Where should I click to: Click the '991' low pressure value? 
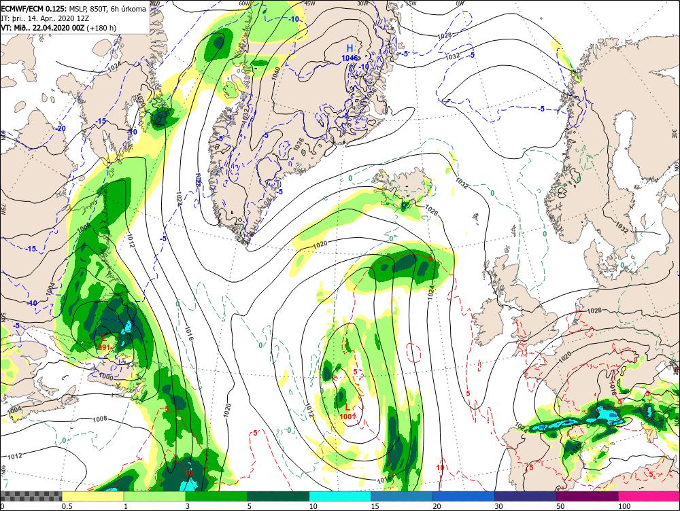(x=103, y=347)
